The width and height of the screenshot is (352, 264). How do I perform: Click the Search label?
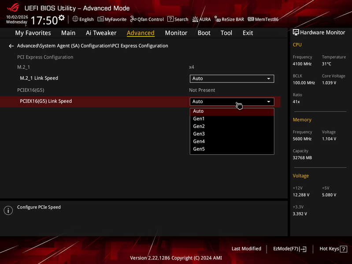(x=182, y=19)
